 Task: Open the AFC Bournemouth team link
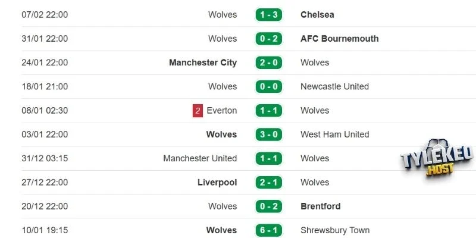pos(339,39)
